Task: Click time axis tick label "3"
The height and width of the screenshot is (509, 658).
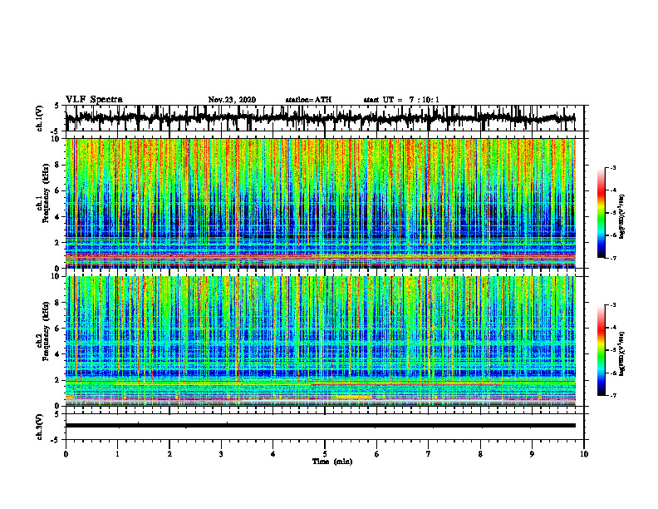Action: point(221,454)
